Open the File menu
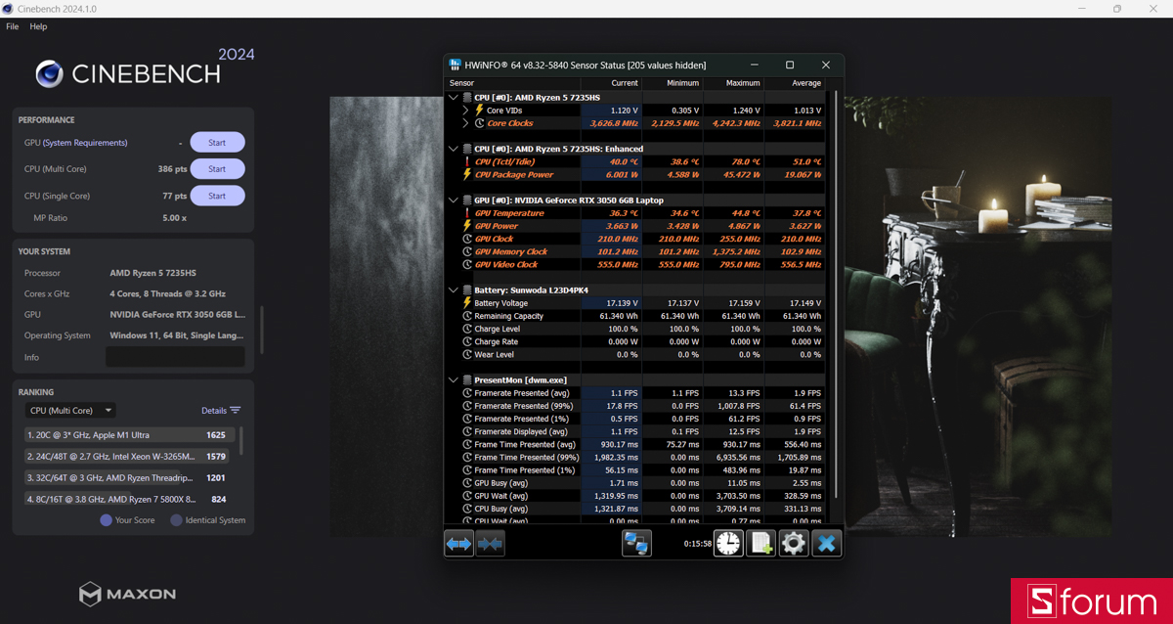The width and height of the screenshot is (1173, 624). pyautogui.click(x=13, y=26)
